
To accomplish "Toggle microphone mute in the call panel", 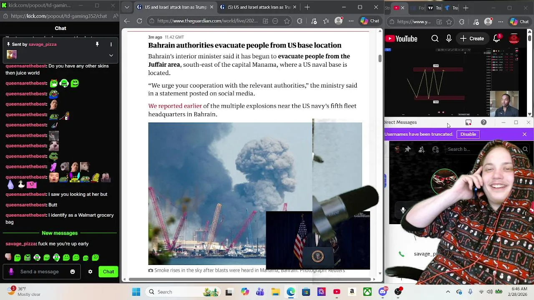I will pyautogui.click(x=403, y=210).
